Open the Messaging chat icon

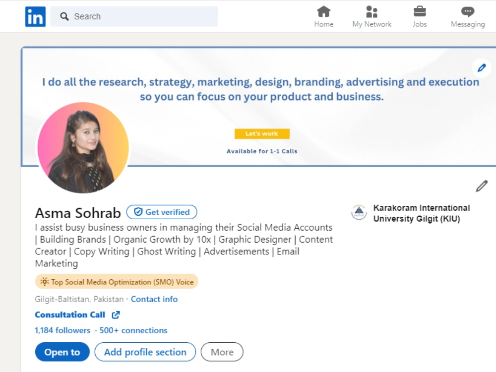click(x=468, y=12)
